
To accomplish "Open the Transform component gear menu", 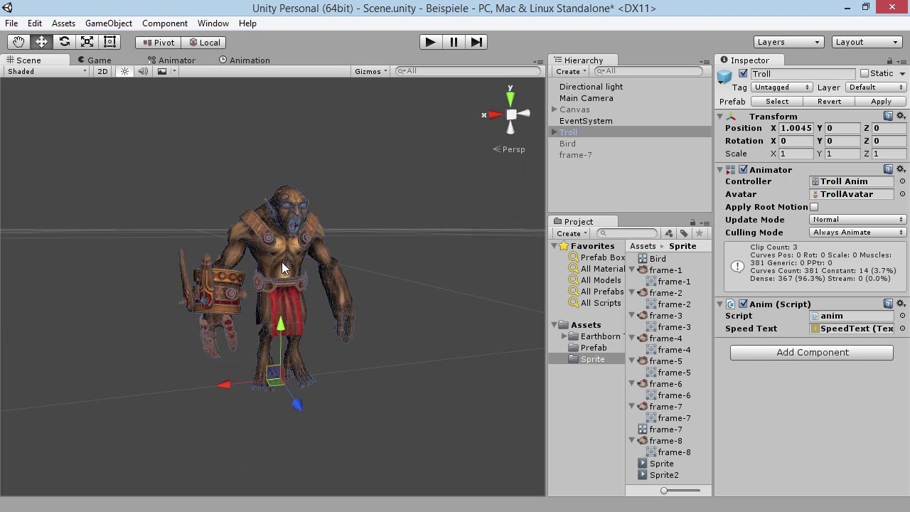I will [x=901, y=116].
